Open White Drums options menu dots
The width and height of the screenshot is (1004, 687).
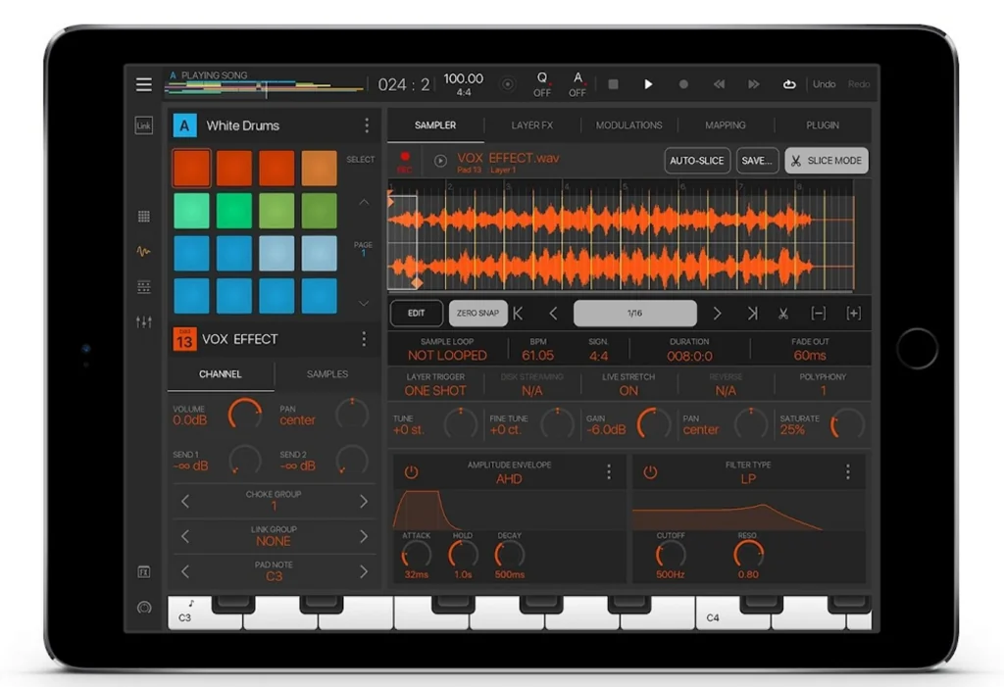(x=367, y=125)
